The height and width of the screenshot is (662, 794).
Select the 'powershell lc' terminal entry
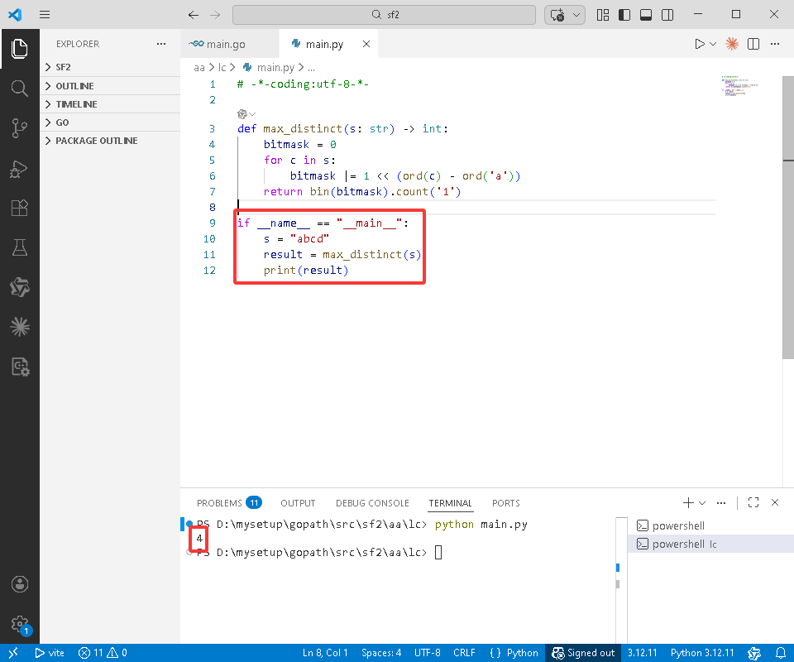710,544
